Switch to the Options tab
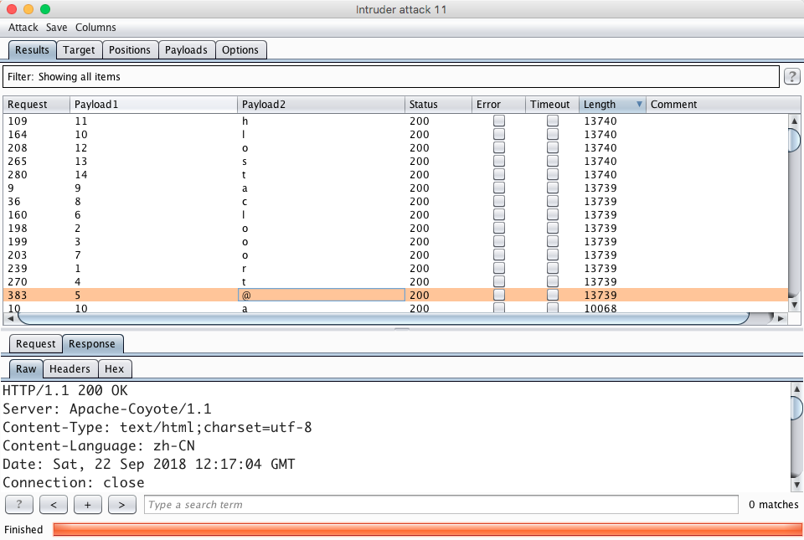Image resolution: width=804 pixels, height=540 pixels. pyautogui.click(x=240, y=50)
